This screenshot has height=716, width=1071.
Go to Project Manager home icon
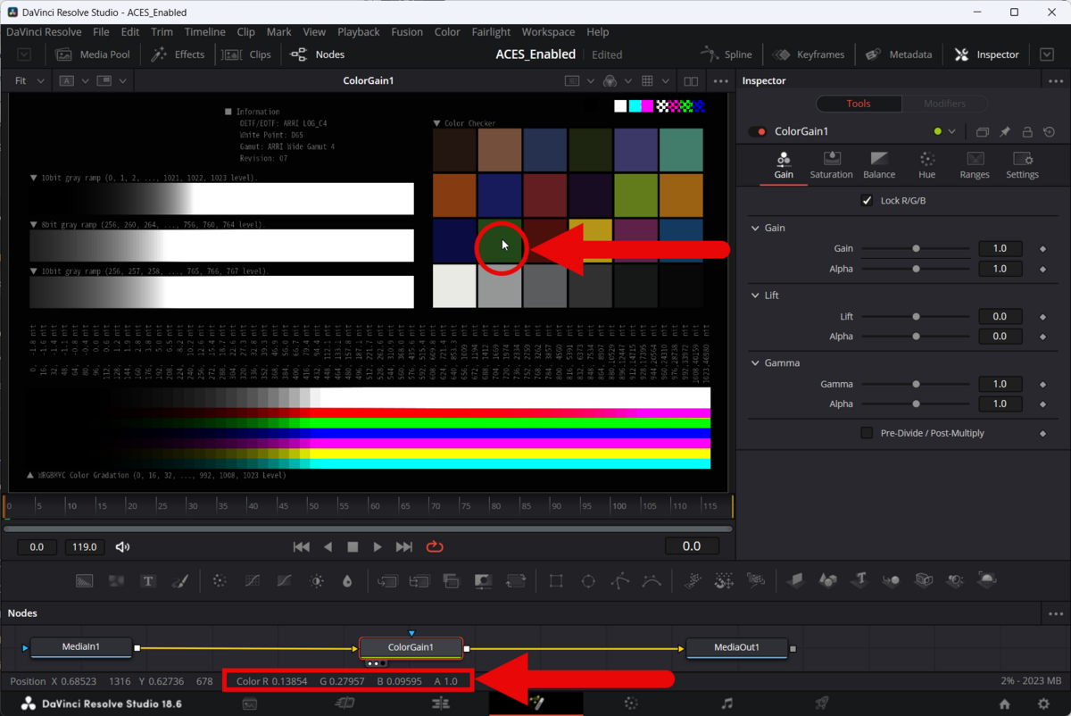(1005, 704)
